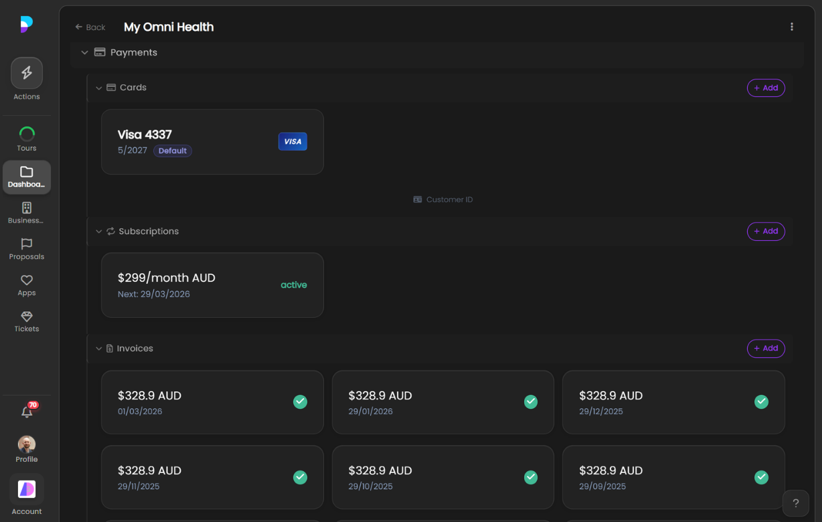Screen dimensions: 822x522
Task: Click the Customer ID field
Action: coord(442,199)
